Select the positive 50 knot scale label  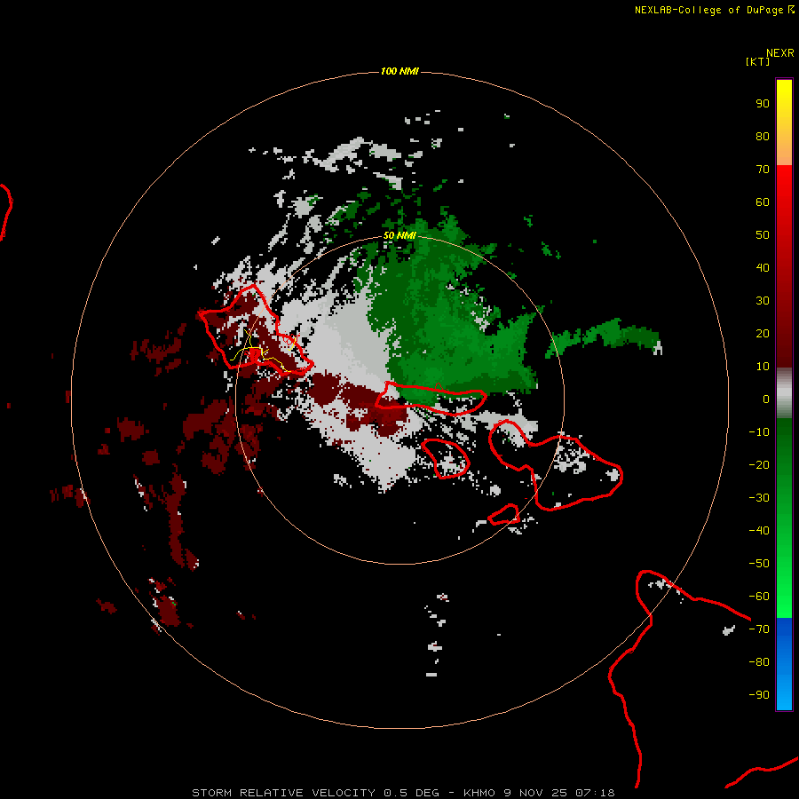[763, 235]
